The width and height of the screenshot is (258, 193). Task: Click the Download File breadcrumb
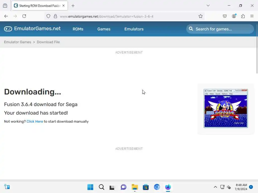pyautogui.click(x=48, y=42)
